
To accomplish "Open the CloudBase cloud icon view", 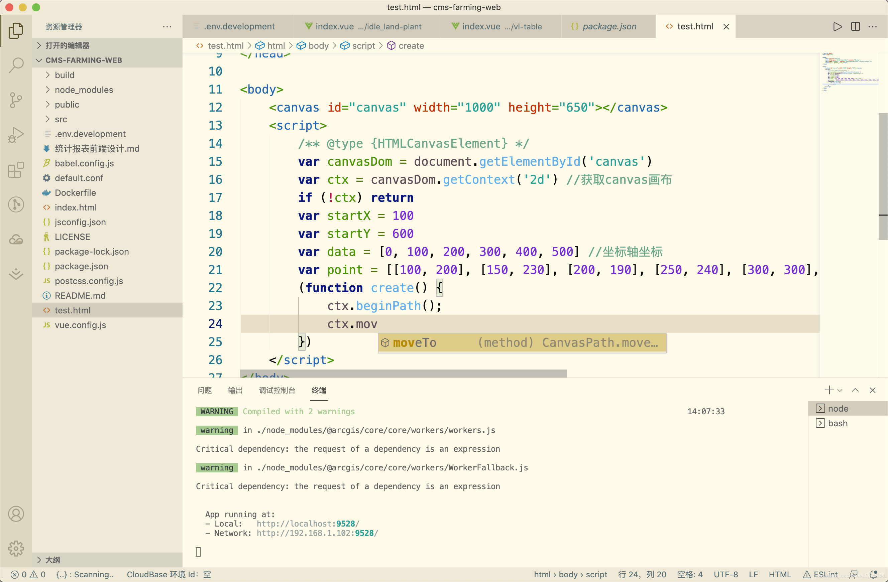I will (x=16, y=239).
